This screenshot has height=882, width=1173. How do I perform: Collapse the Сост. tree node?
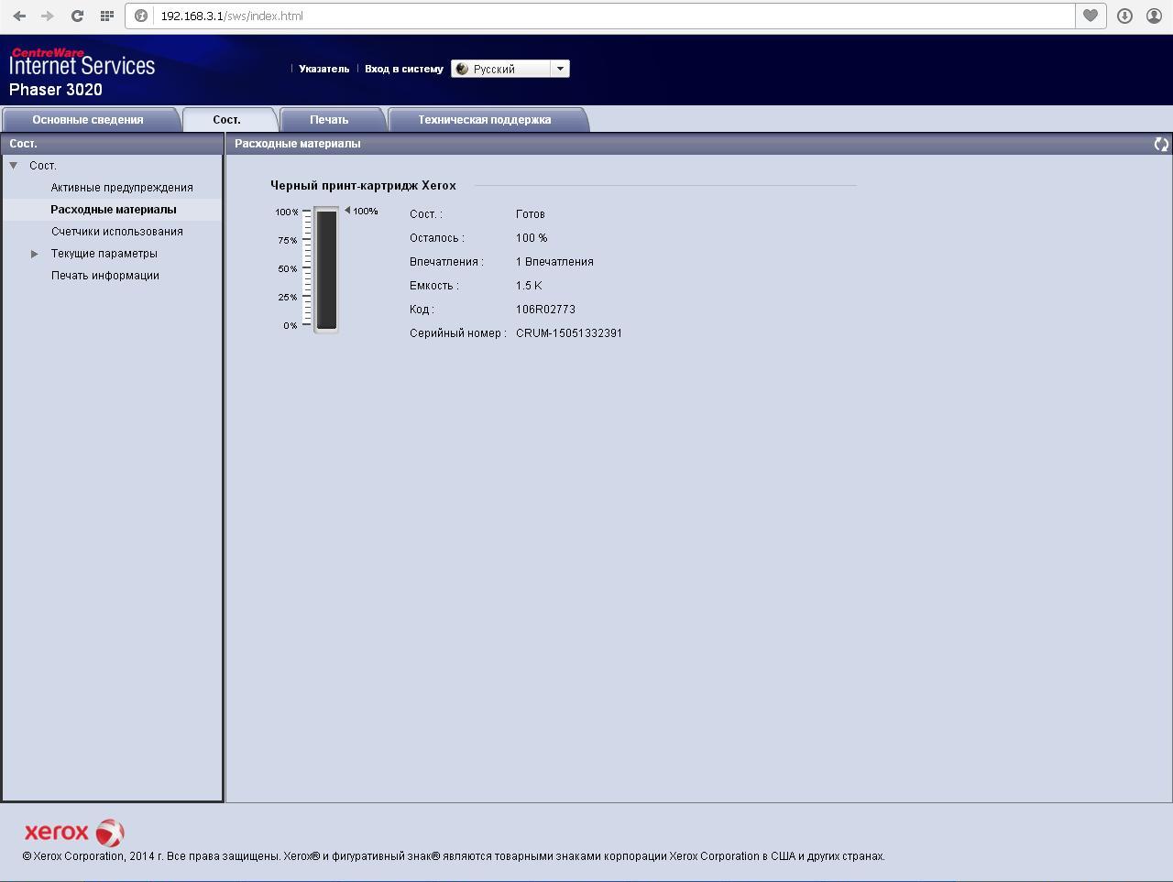[14, 166]
